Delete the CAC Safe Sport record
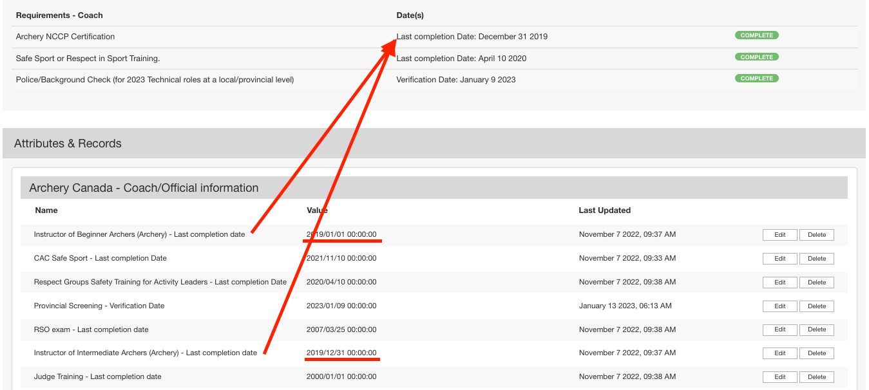This screenshot has height=390, width=869. click(816, 259)
